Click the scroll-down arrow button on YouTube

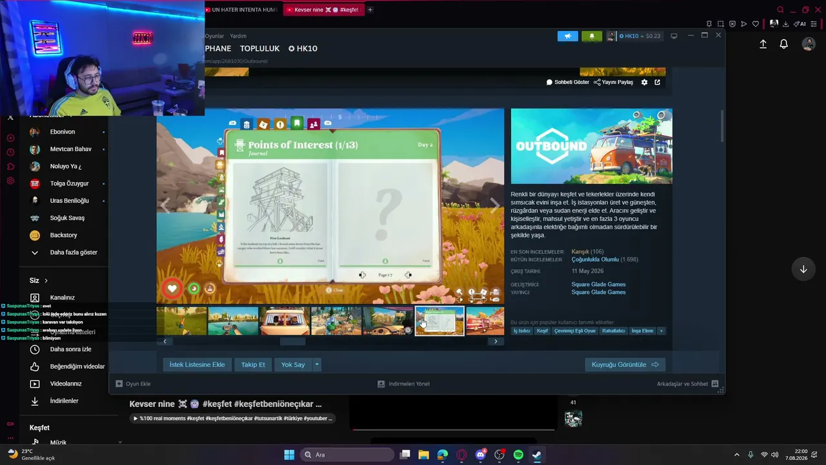click(803, 269)
